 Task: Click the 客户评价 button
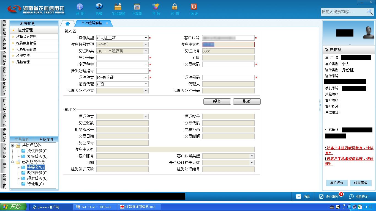click(x=337, y=183)
